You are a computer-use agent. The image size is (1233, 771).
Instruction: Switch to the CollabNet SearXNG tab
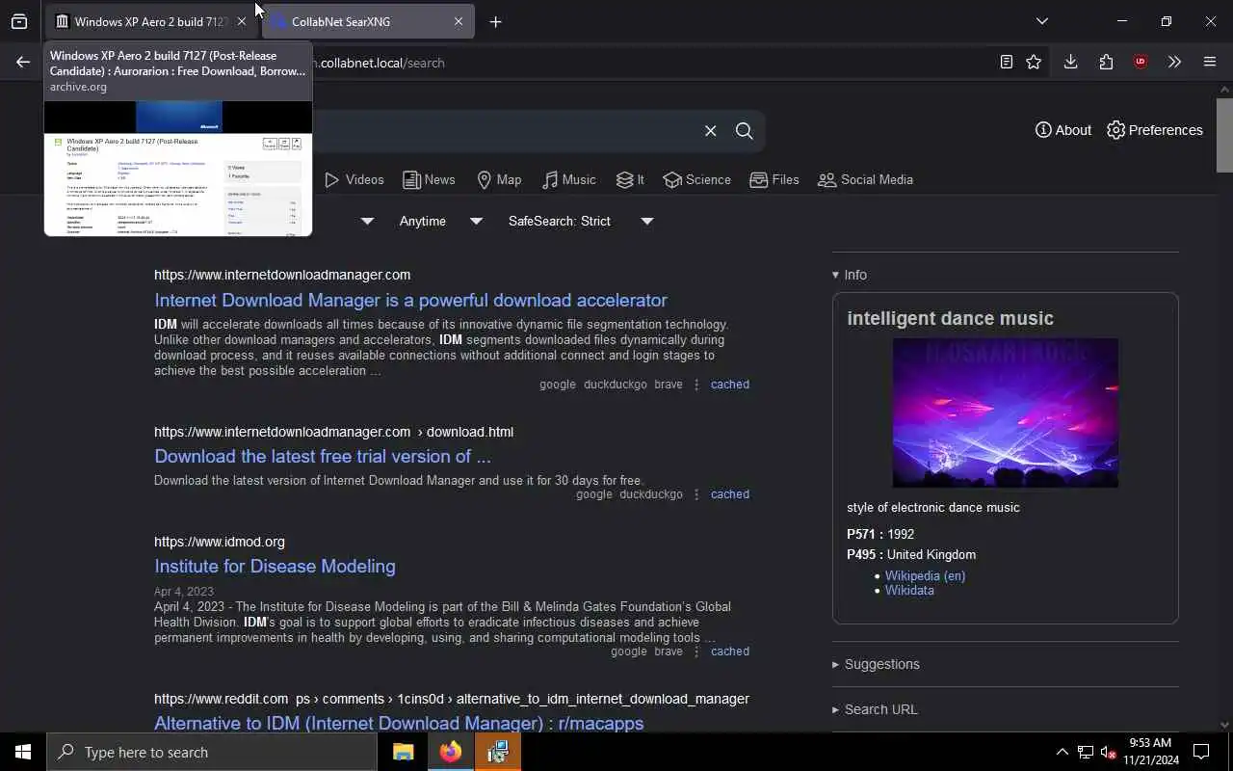coord(368,21)
